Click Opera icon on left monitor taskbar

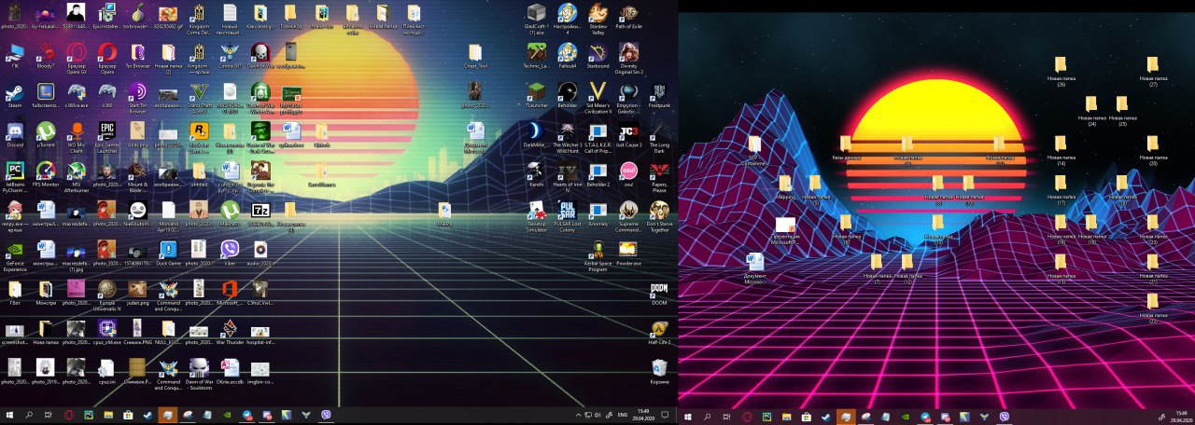point(68,415)
